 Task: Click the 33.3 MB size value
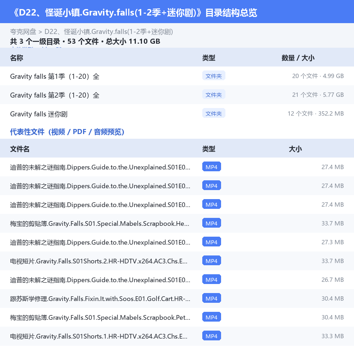[332, 336]
